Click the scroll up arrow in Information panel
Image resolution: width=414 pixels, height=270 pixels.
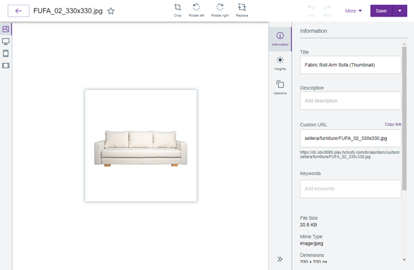[x=404, y=44]
